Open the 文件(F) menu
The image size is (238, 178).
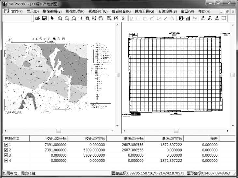pyautogui.click(x=17, y=11)
